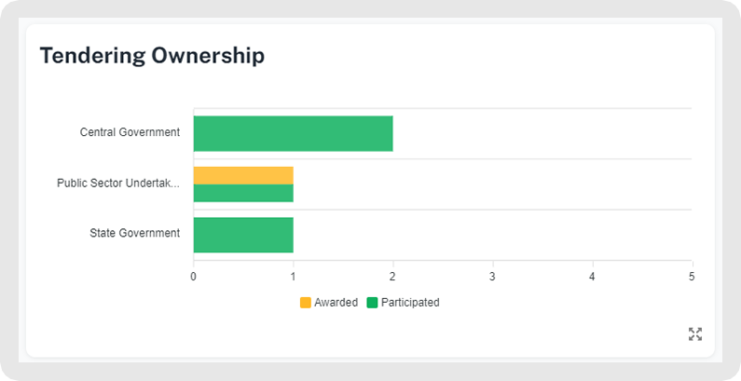Toggle the Participated series legend label
This screenshot has height=381, width=741.
point(410,303)
